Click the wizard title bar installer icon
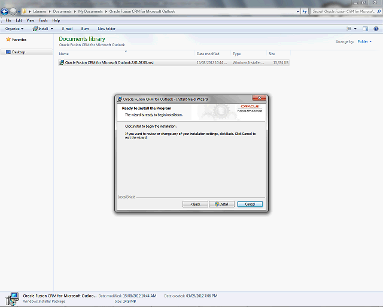The height and width of the screenshot is (307, 383). tap(120, 99)
